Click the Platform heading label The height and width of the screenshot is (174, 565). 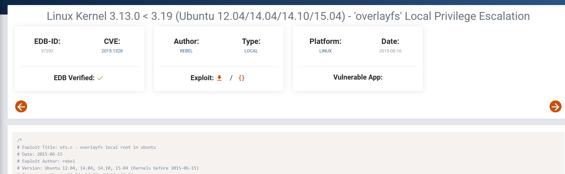click(x=325, y=41)
